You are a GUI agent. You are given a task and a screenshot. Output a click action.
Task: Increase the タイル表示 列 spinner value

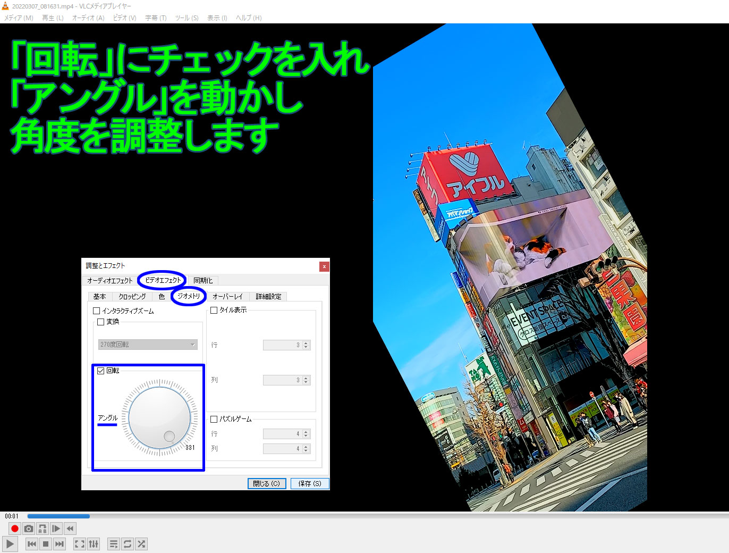pos(306,378)
